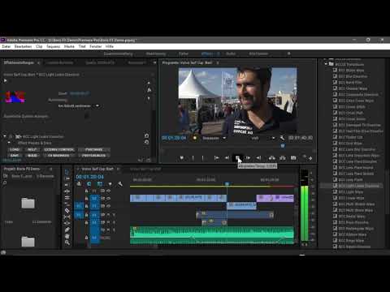Open the Sequenz menu

[x=53, y=46]
